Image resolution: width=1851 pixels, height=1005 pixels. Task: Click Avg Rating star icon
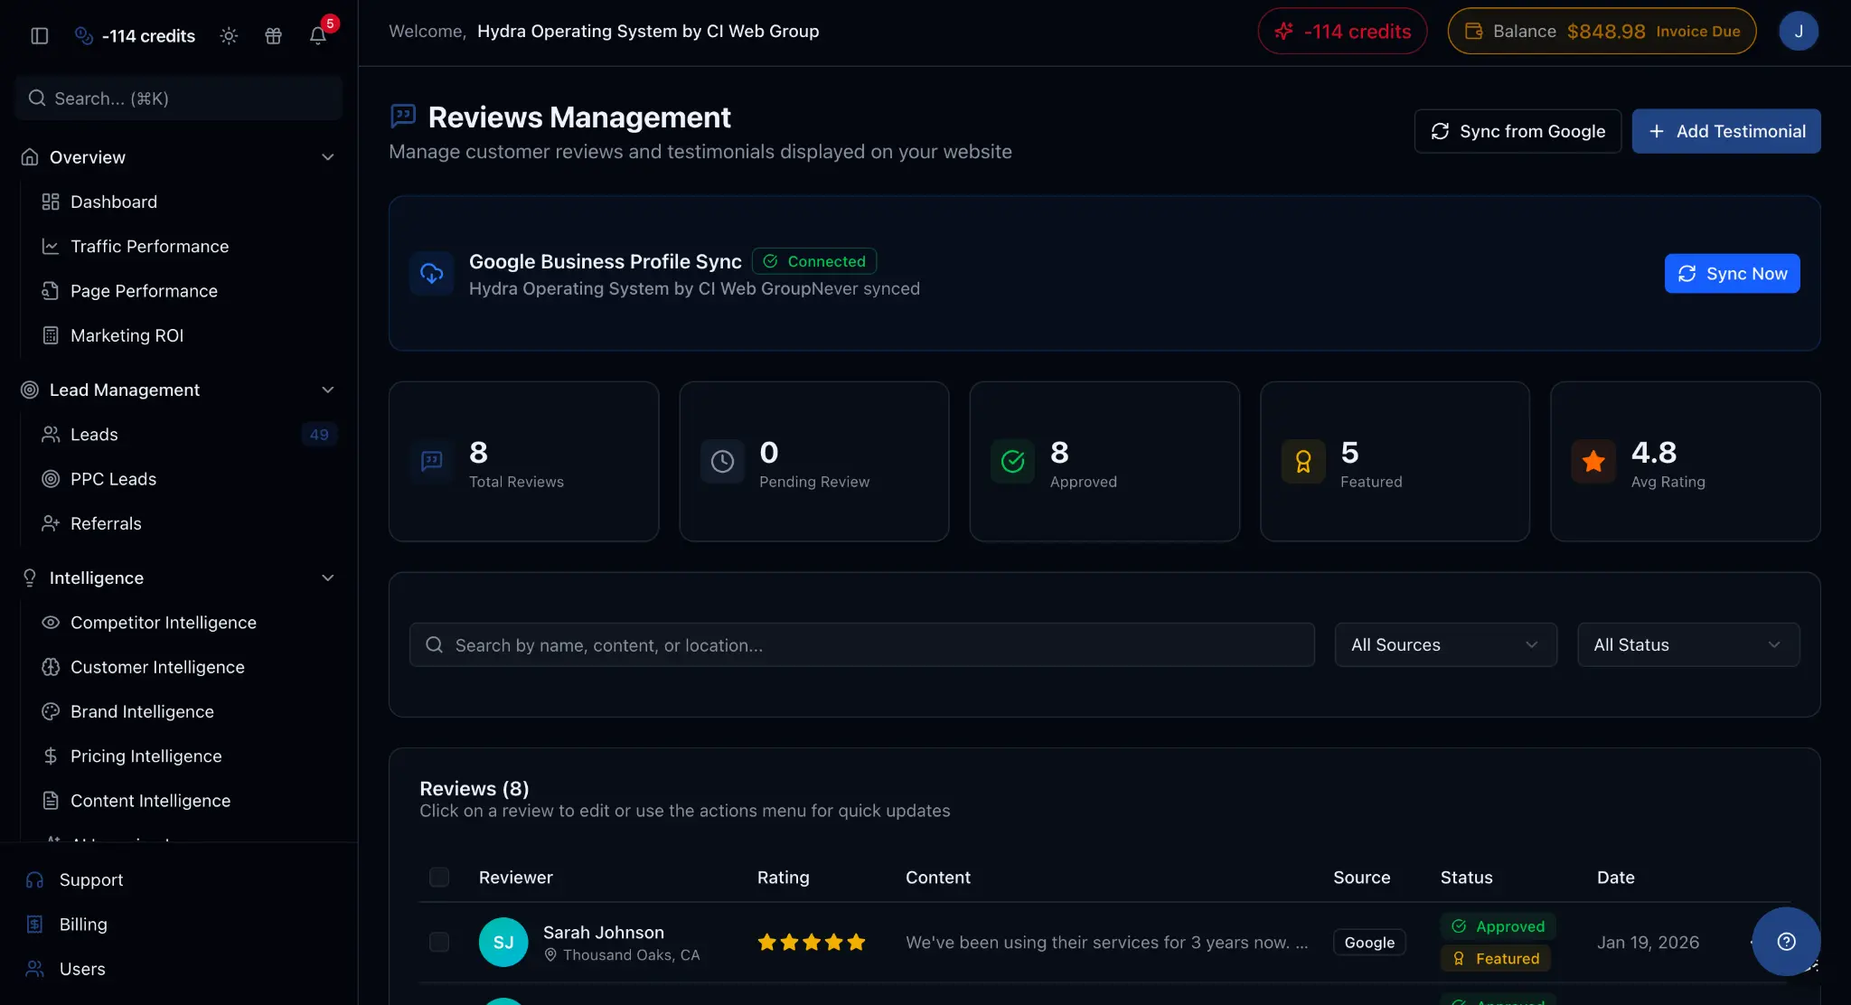[x=1593, y=462]
